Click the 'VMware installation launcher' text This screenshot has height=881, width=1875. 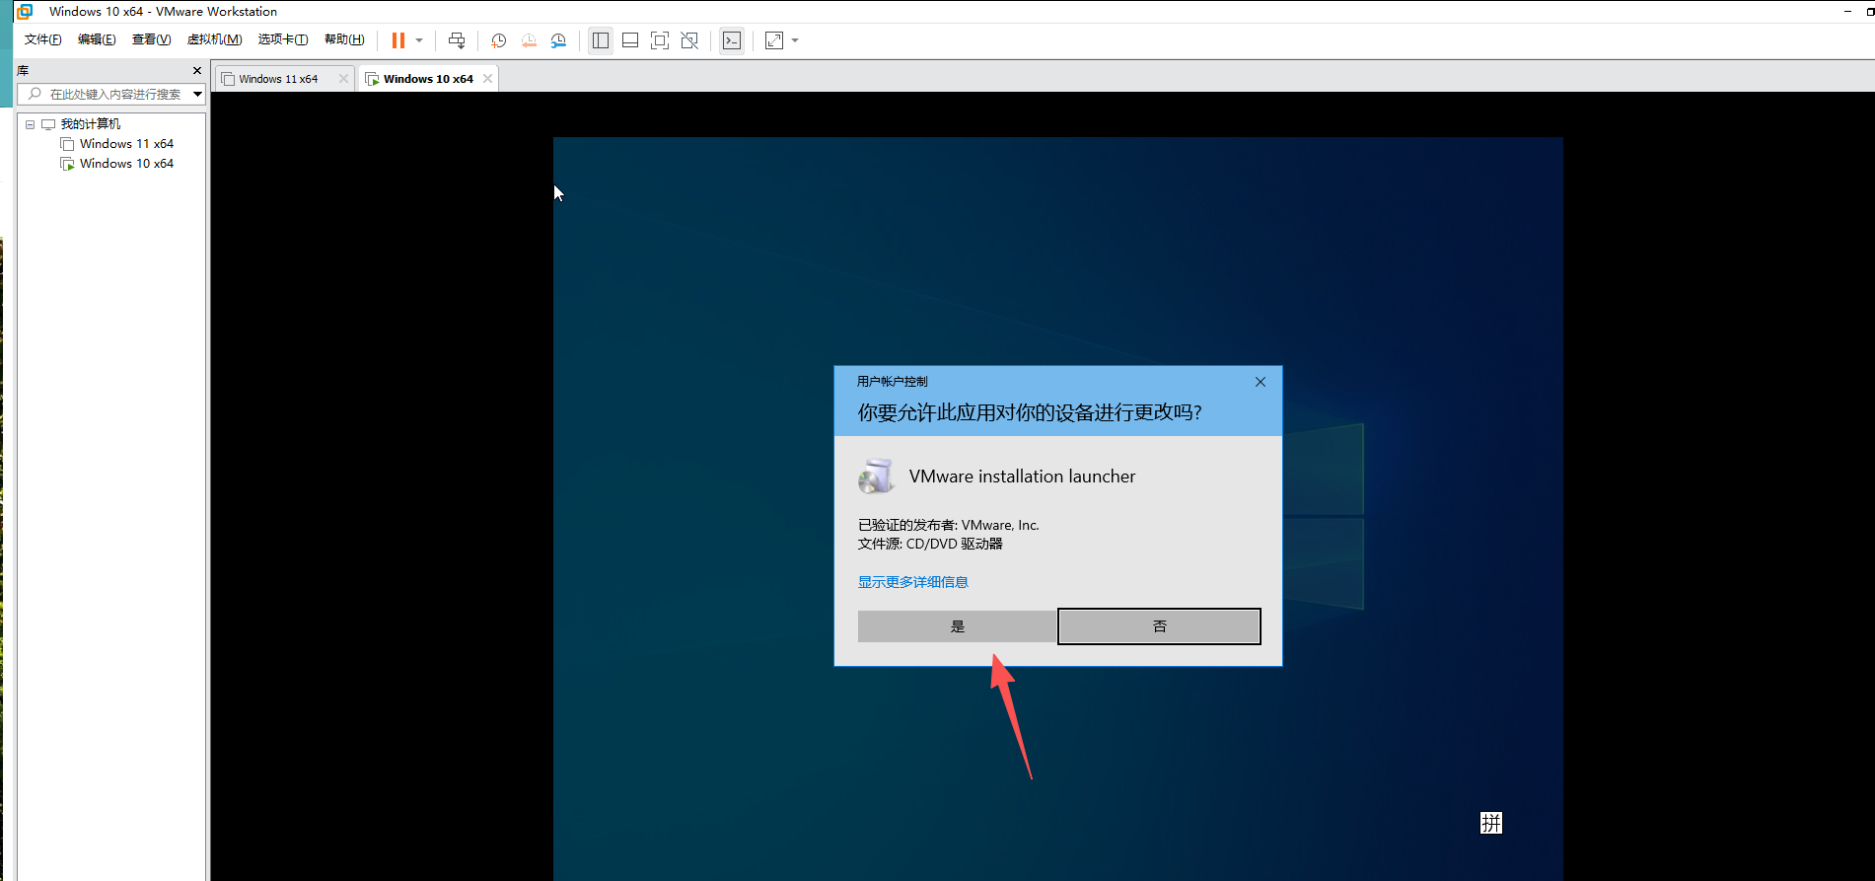coord(1022,477)
